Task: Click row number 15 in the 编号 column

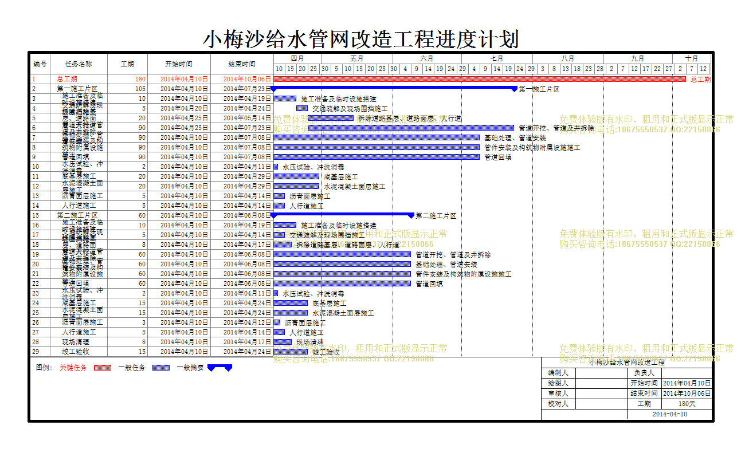Action: tap(36, 215)
